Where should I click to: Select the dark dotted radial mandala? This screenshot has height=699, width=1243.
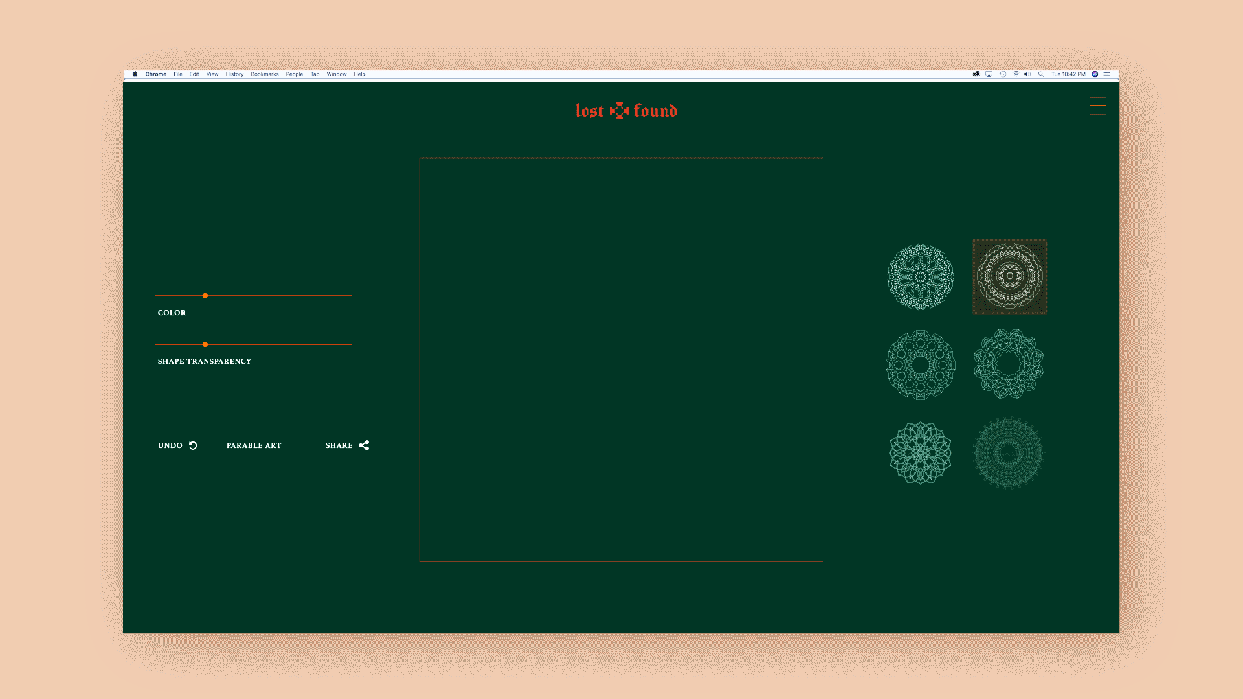[1009, 453]
